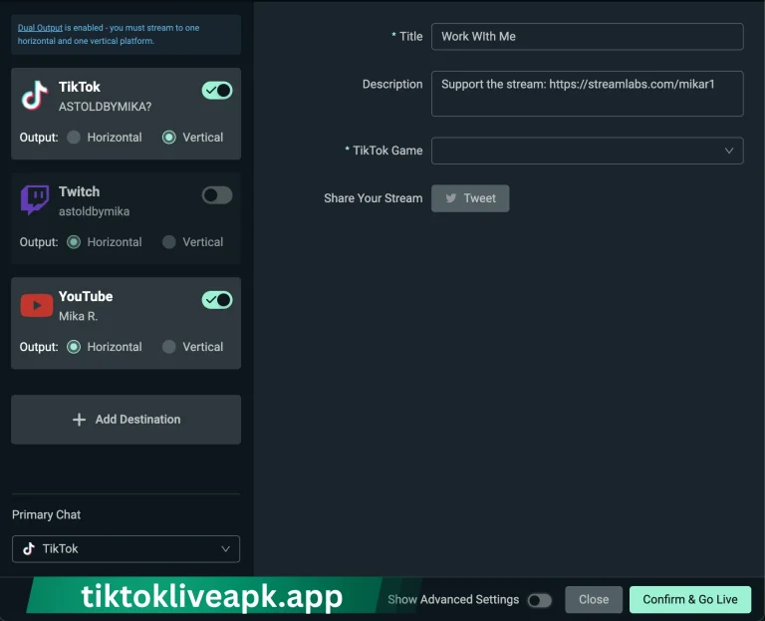Screen dimensions: 765x621
Task: Select Horizontal output for YouTube
Action: tap(74, 347)
